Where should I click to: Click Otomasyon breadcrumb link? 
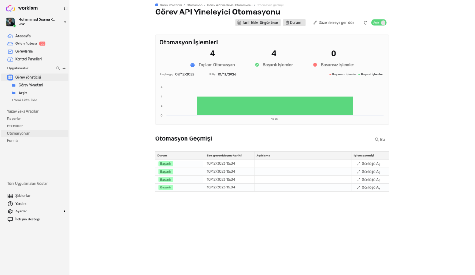(x=194, y=5)
